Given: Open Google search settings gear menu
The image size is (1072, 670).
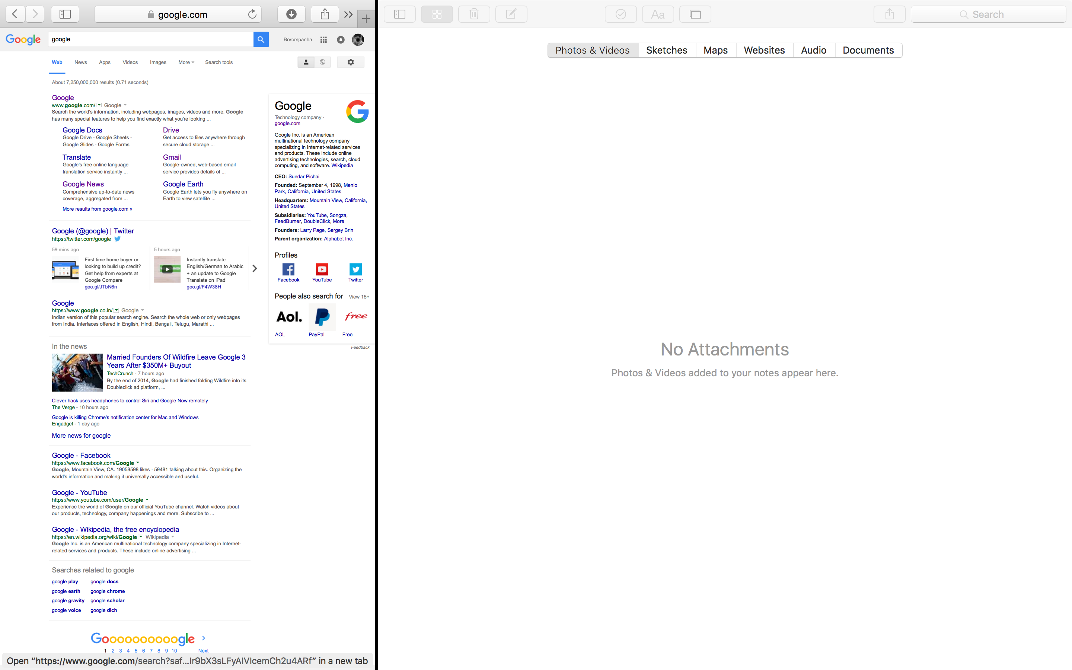Looking at the screenshot, I should click(350, 62).
